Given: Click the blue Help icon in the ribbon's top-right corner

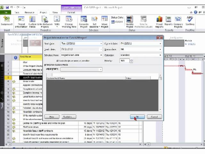Looking at the screenshot, I should coord(195,12).
